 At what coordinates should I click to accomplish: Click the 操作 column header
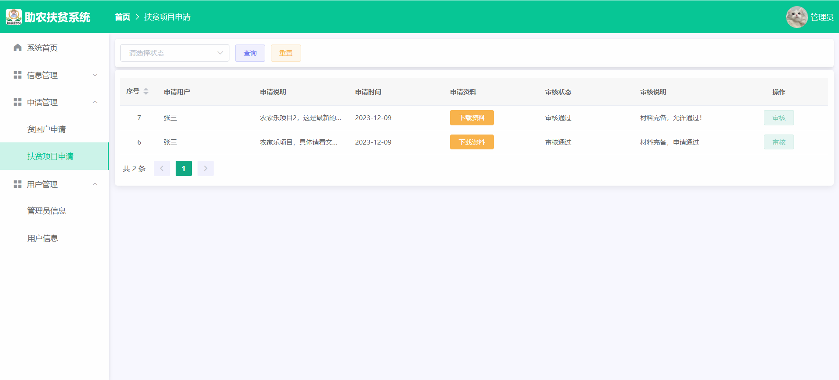(x=779, y=92)
